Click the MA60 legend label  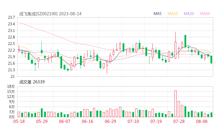coord(205,14)
